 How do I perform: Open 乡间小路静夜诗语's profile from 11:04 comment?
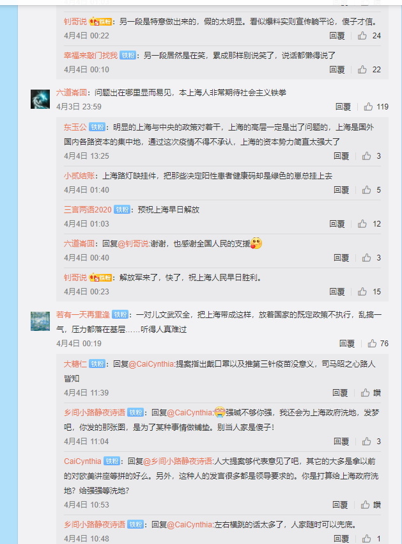pos(95,413)
